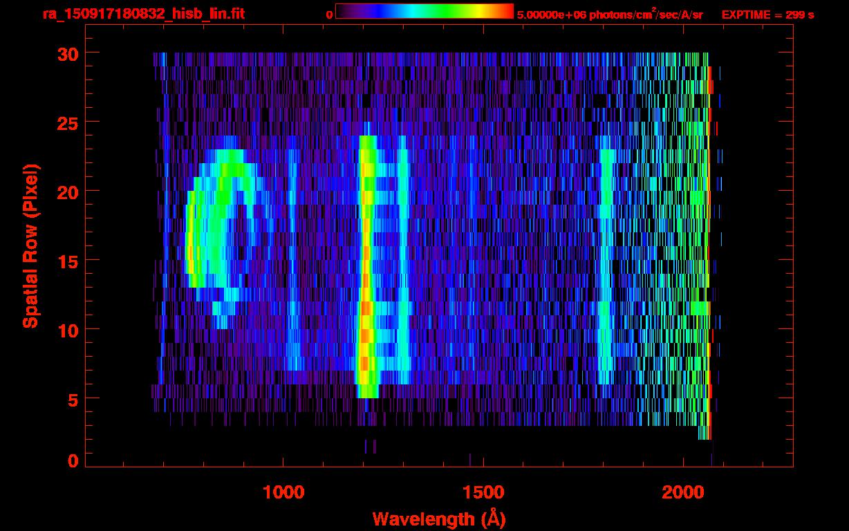Click the rainbow color scale bar
Viewport: 849px width, 531px height.
(424, 12)
